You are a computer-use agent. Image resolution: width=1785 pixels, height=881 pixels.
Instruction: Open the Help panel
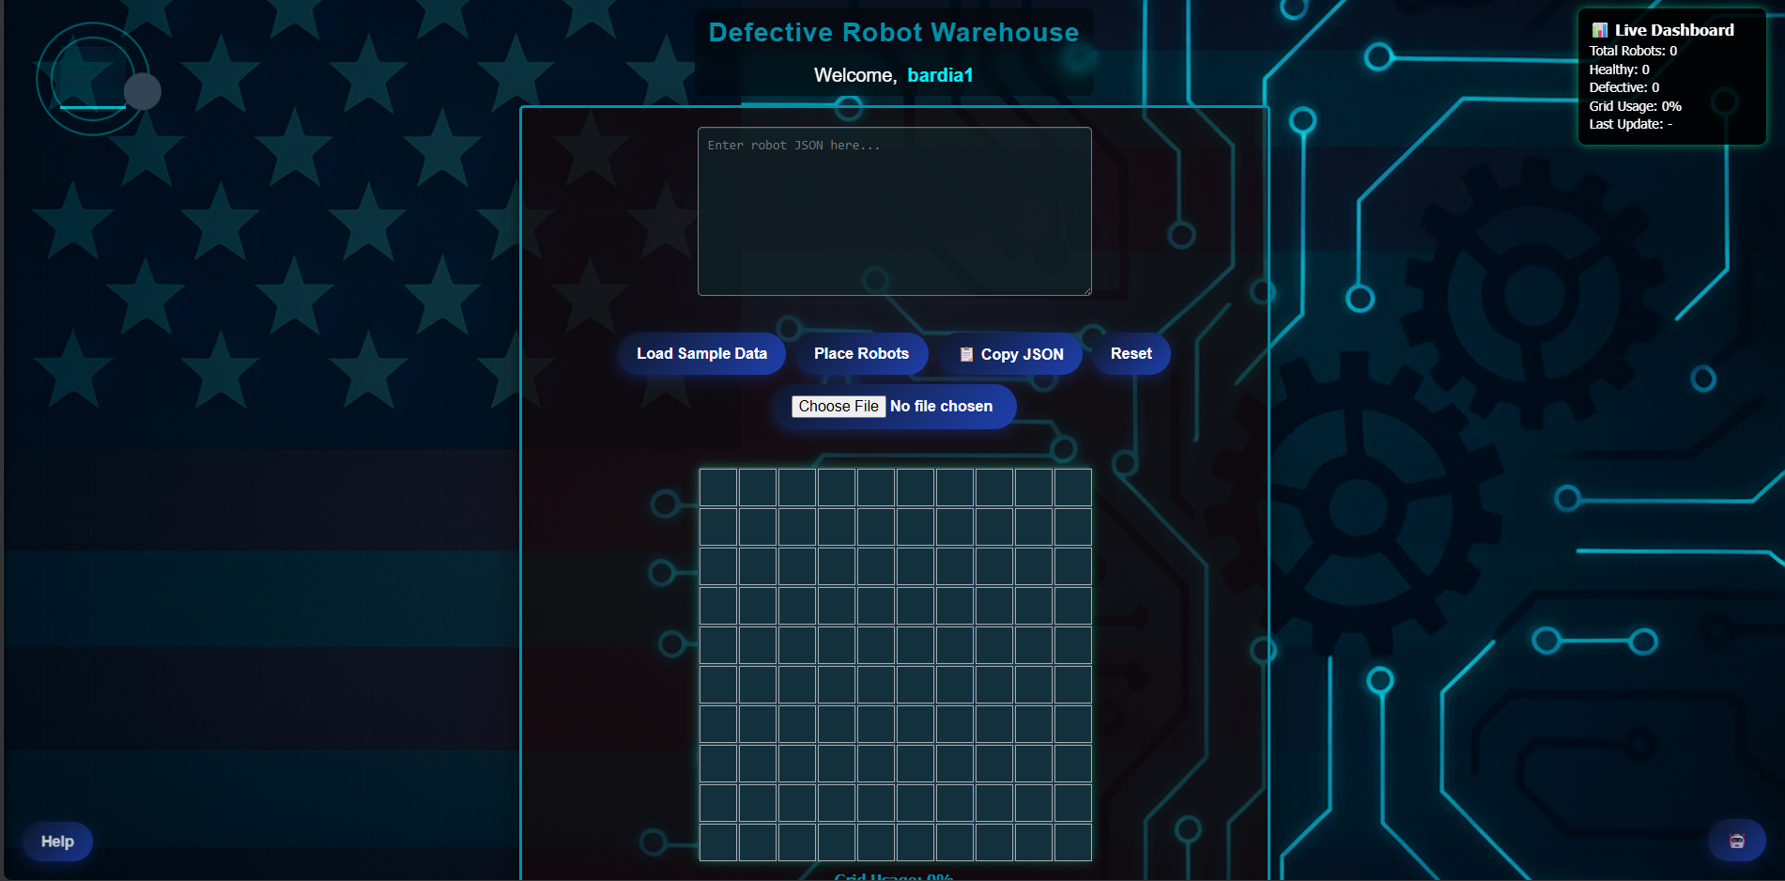[x=57, y=842]
